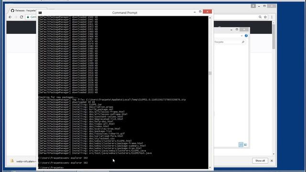Bookmark this page with the star icon
The width and height of the screenshot is (306, 172).
click(265, 17)
